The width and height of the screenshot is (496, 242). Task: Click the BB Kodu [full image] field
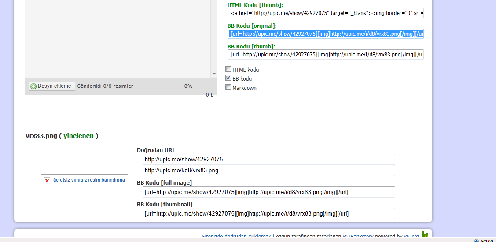click(268, 192)
